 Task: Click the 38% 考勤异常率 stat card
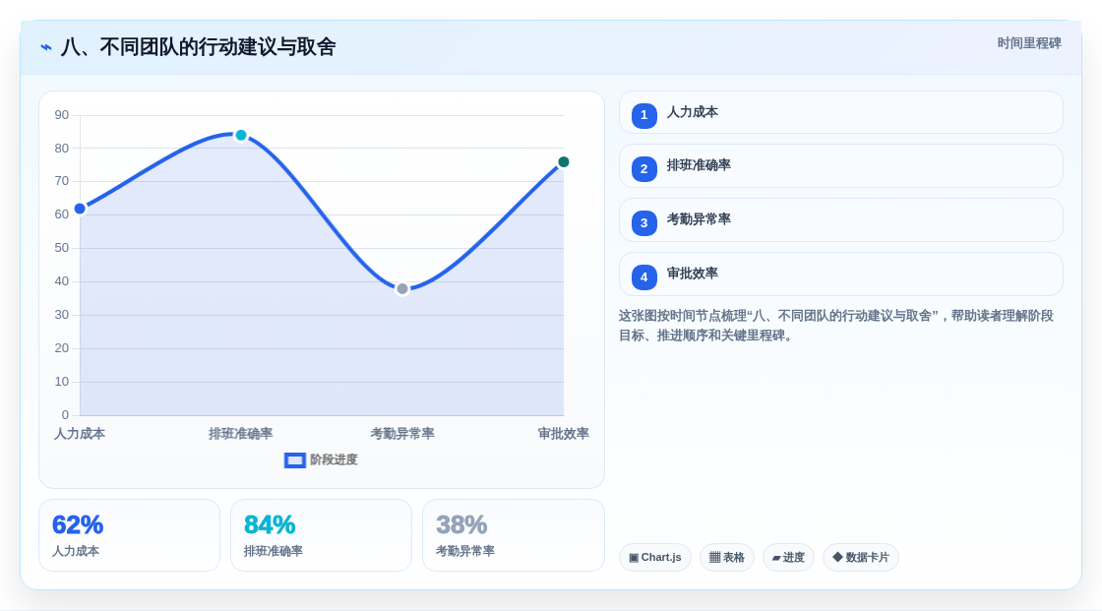pos(513,536)
